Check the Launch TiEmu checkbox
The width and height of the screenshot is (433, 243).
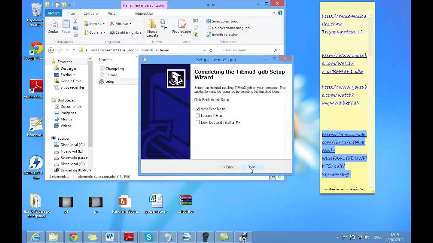(x=198, y=116)
